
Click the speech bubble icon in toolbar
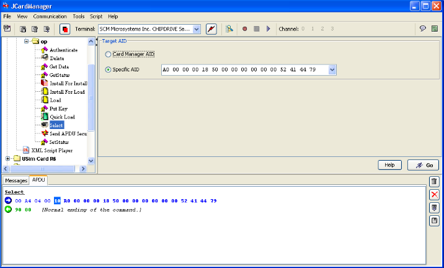[x=422, y=29]
